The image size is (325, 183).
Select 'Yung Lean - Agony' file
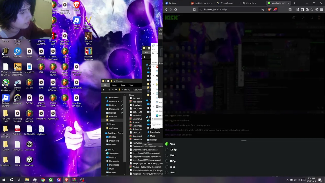(146, 174)
